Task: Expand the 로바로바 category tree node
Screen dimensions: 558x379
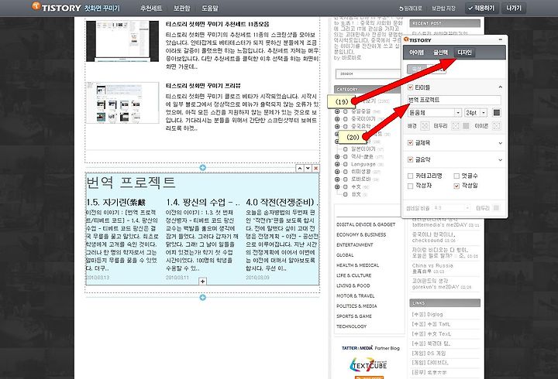Action: click(x=337, y=179)
